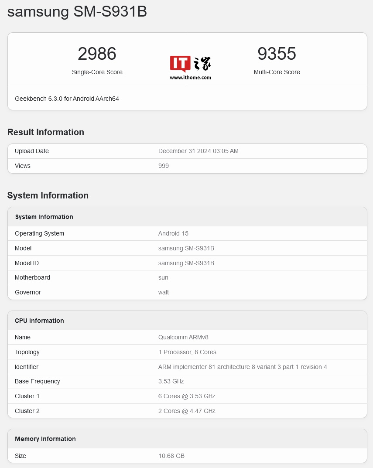This screenshot has width=373, height=468.
Task: Select the Android 15 operating system value
Action: [173, 233]
